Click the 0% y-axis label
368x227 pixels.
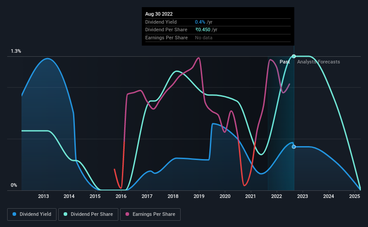click(x=14, y=185)
